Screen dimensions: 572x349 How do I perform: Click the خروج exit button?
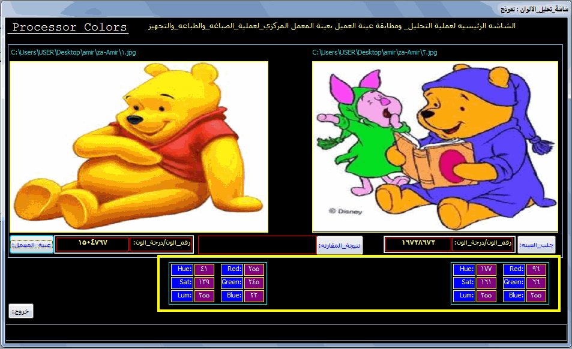[x=21, y=311]
